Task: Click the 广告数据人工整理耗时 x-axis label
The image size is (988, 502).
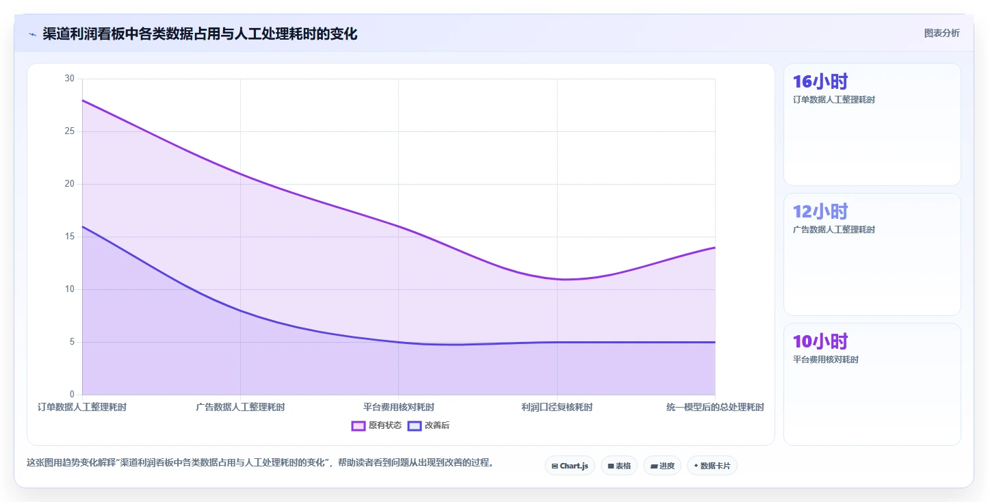Action: [240, 407]
